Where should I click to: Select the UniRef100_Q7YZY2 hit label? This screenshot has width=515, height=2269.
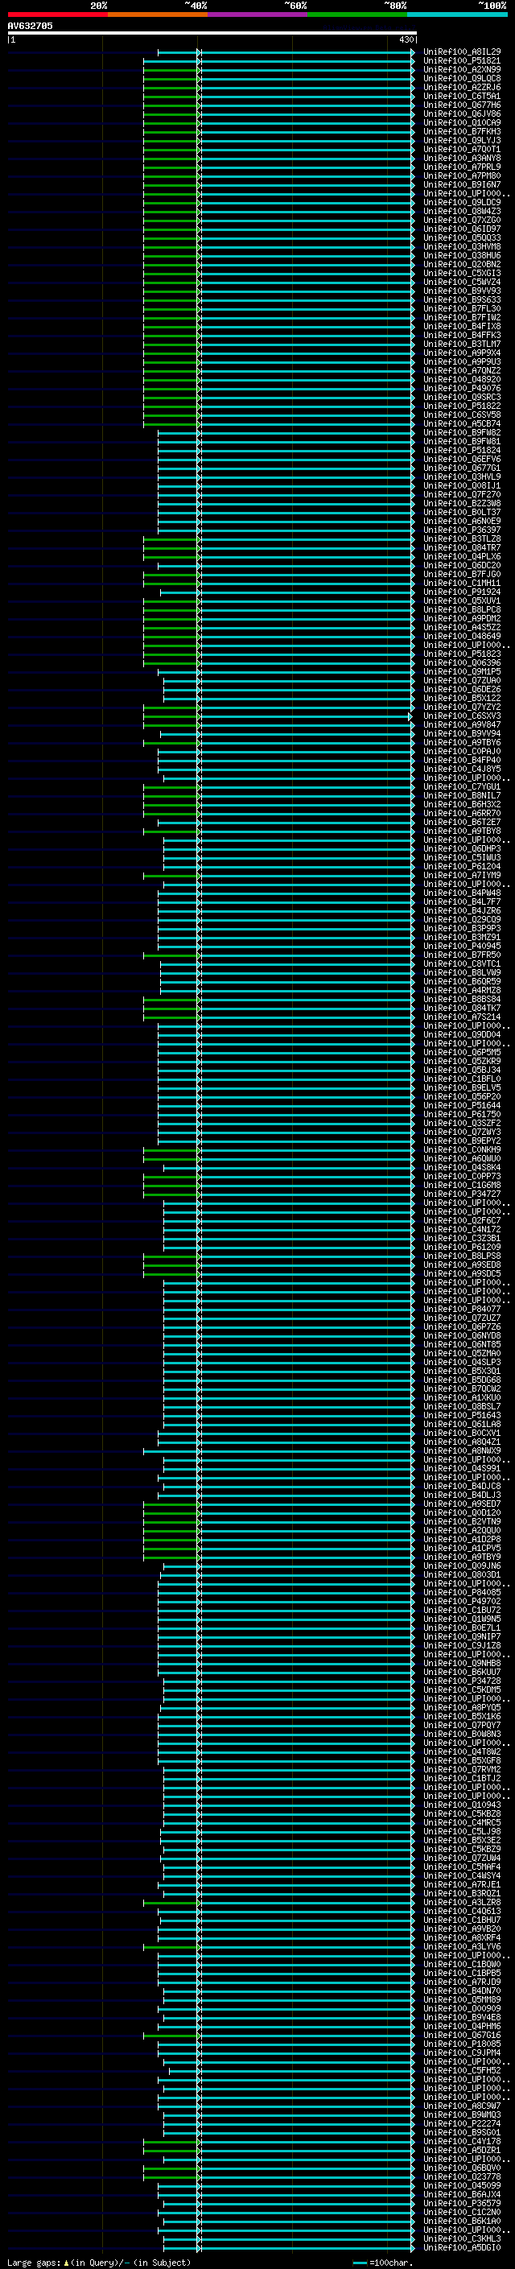(x=461, y=708)
